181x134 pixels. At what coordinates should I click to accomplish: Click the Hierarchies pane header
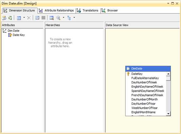pyautogui.click(x=74, y=25)
